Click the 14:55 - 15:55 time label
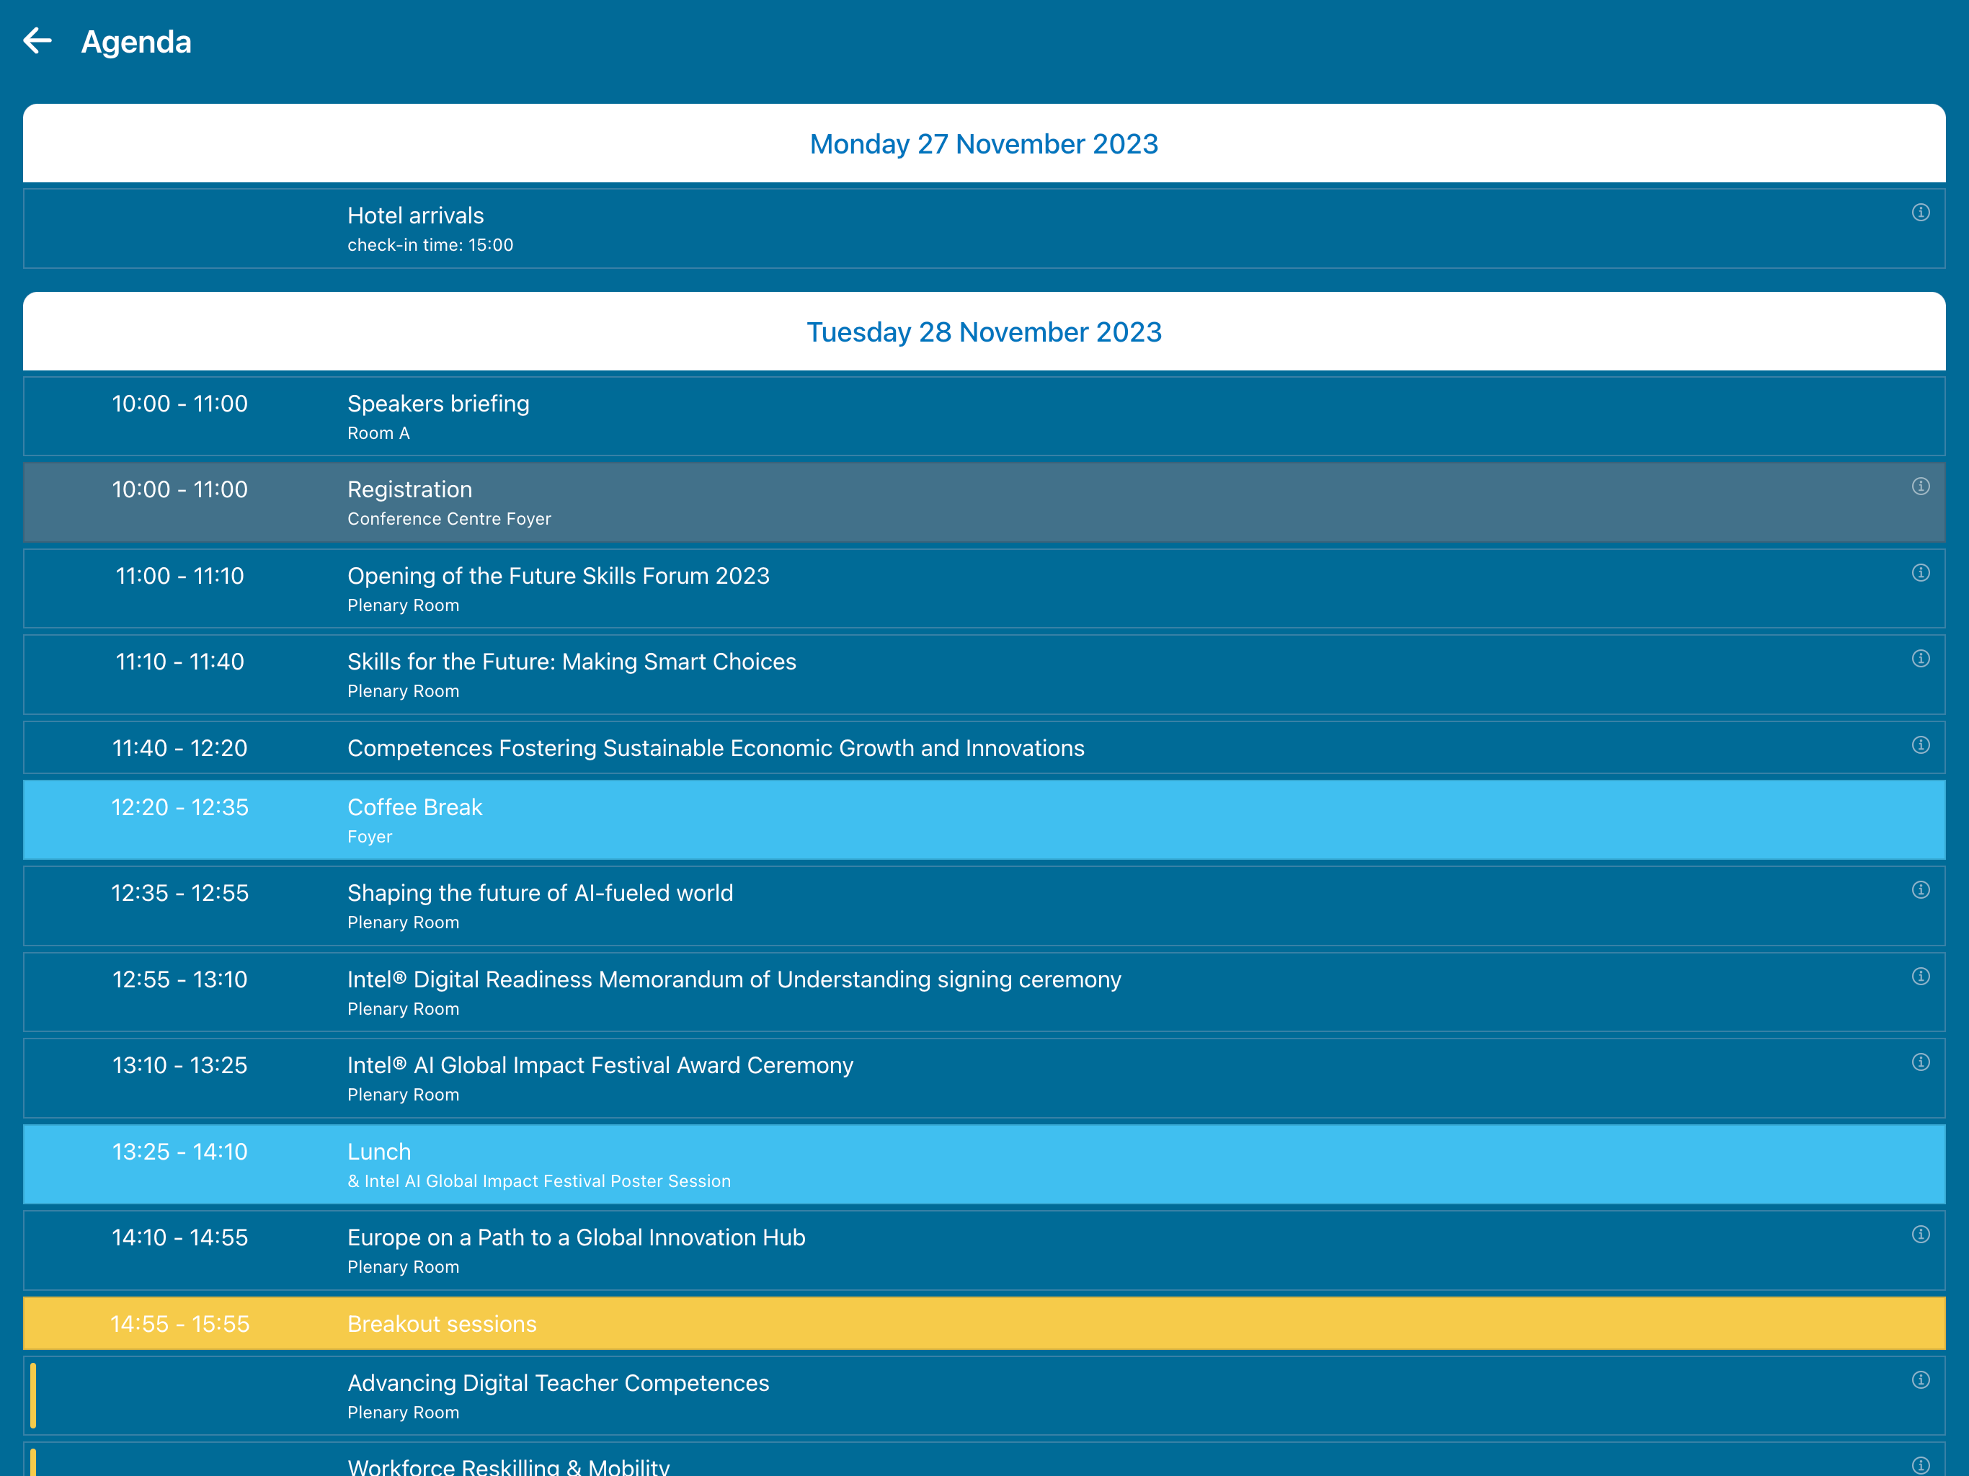 (179, 1324)
